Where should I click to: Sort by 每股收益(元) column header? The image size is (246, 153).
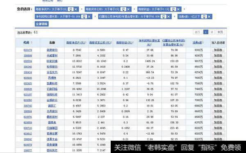tap(125, 43)
